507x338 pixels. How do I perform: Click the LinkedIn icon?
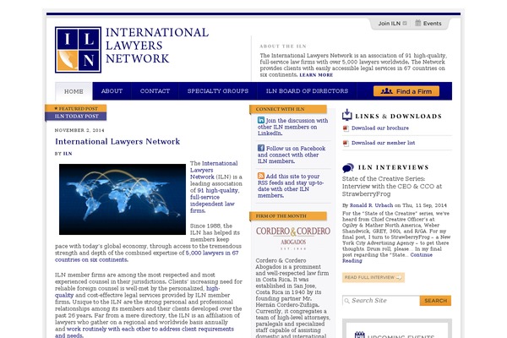click(x=261, y=120)
